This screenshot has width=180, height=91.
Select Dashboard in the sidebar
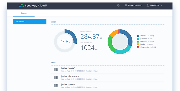(x=30, y=21)
